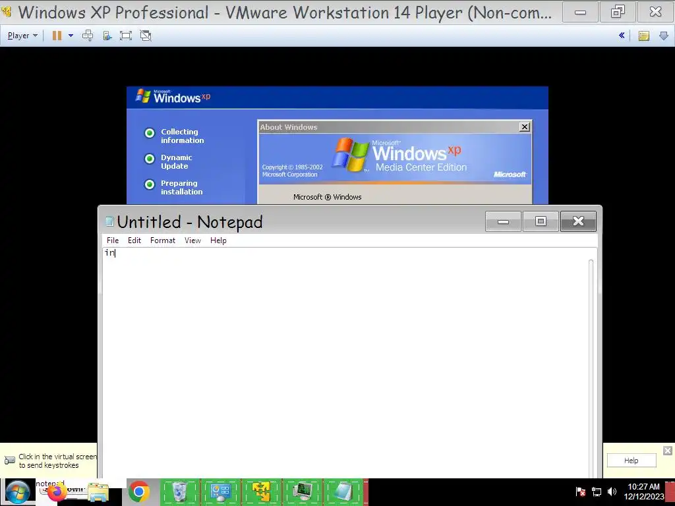Open File Explorer from the taskbar
Screen dimensions: 675x506
click(98, 492)
